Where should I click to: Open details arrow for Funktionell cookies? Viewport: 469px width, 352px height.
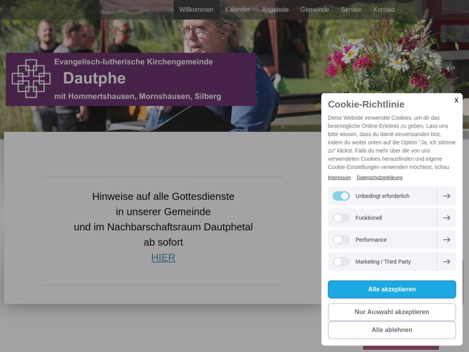tap(446, 218)
